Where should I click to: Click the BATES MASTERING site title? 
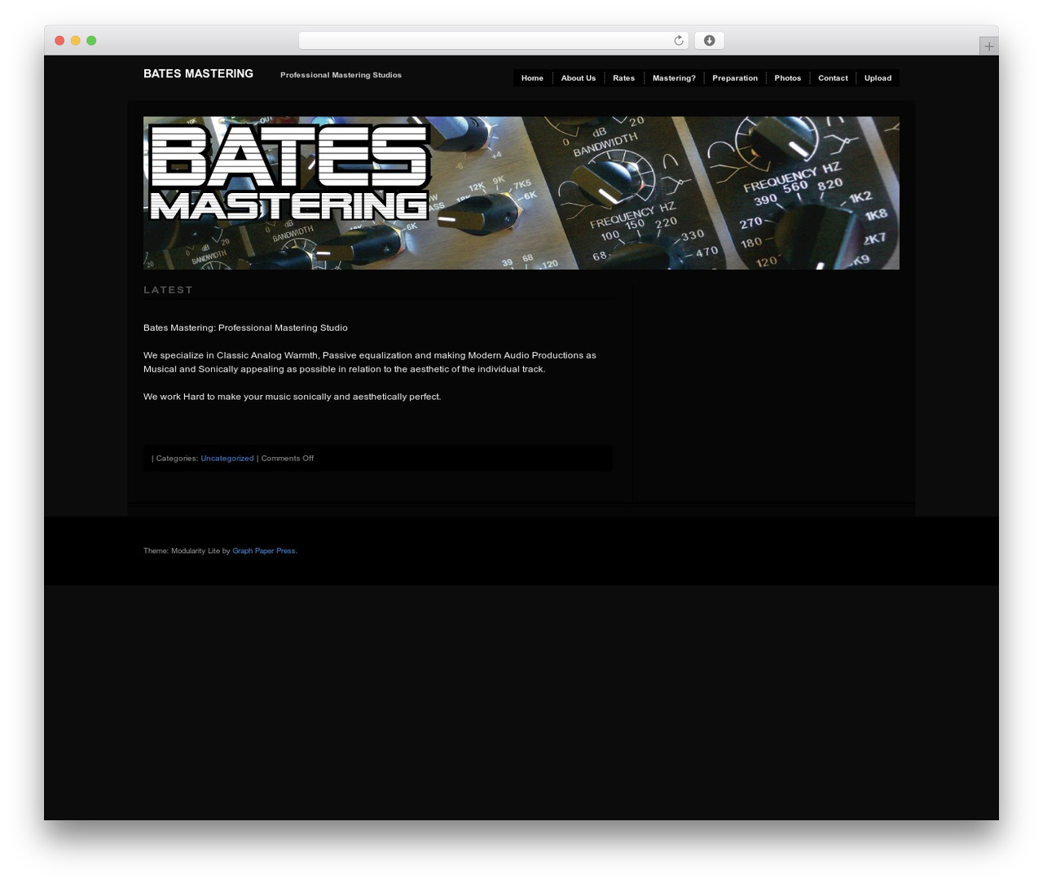[198, 74]
